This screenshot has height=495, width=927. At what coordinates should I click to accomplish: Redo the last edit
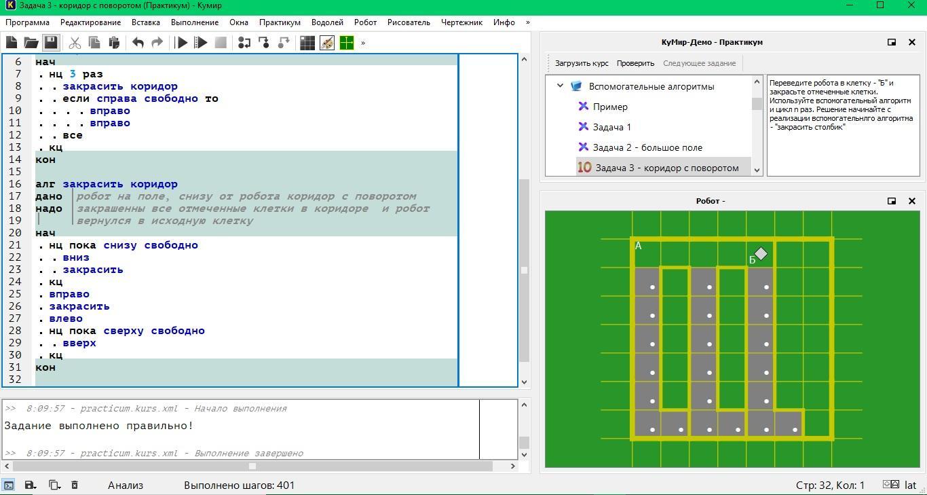157,43
